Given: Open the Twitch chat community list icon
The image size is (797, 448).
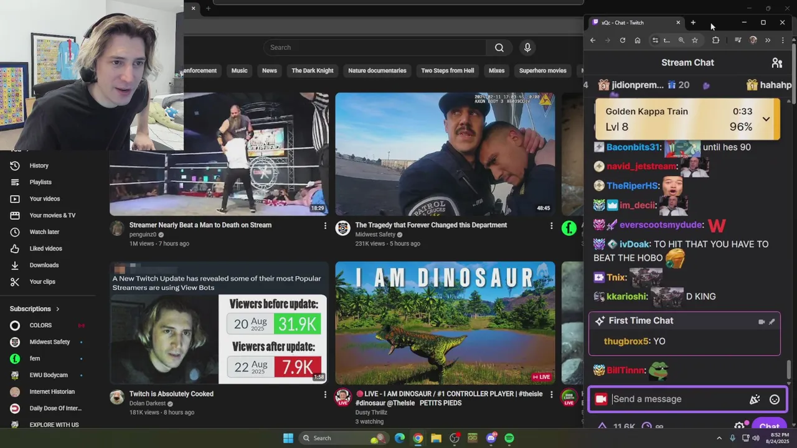Looking at the screenshot, I should coord(776,63).
